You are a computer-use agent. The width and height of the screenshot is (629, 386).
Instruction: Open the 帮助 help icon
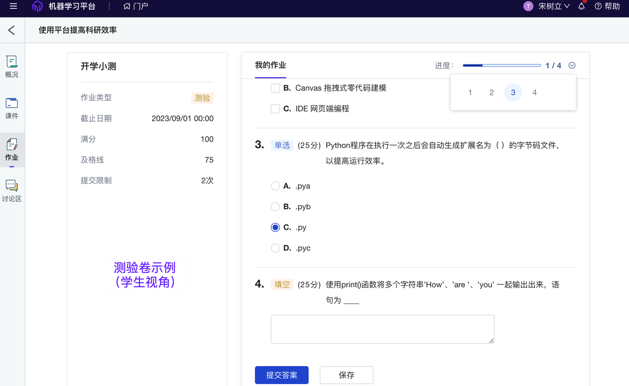pyautogui.click(x=598, y=6)
